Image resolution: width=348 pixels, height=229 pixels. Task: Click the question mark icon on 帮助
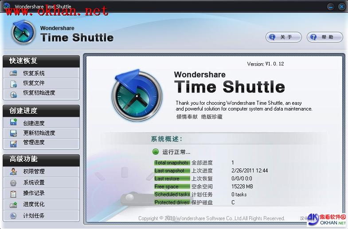coord(313,37)
